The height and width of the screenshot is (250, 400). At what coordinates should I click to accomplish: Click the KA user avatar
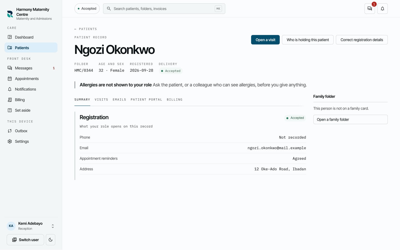[x=11, y=226]
